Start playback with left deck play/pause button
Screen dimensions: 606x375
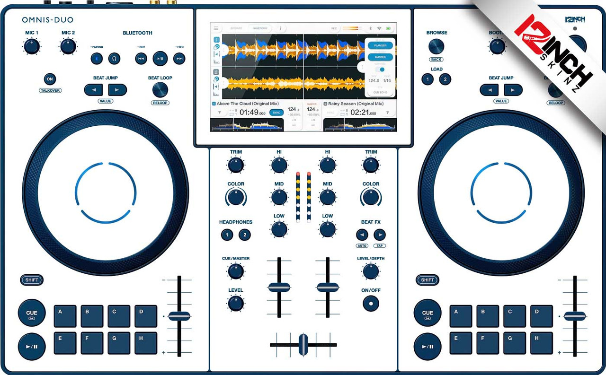point(32,347)
